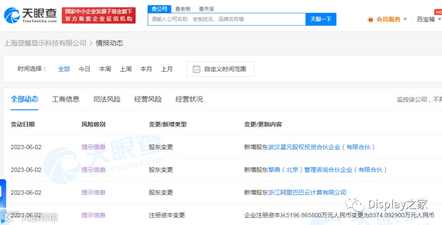The image size is (442, 225).
Task: Open the TianYanCha logo home link
Action: tap(30, 15)
